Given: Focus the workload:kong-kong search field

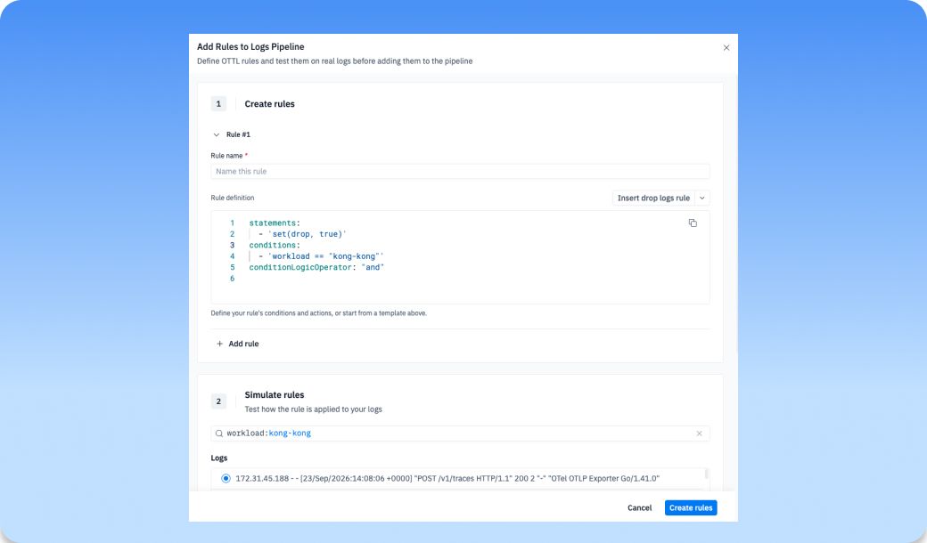Looking at the screenshot, I should click(x=460, y=434).
